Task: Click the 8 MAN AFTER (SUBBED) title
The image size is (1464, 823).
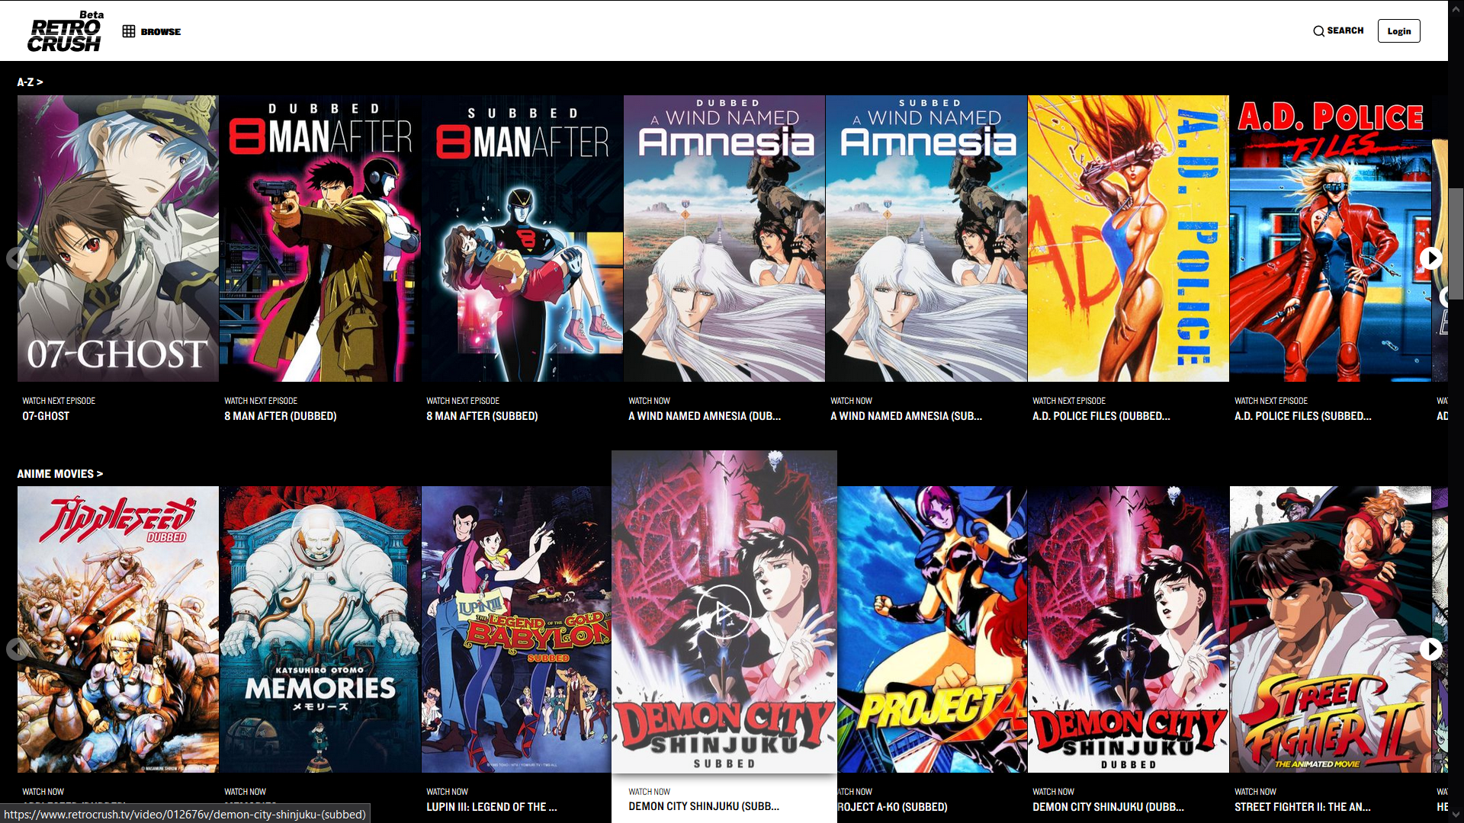Action: [x=482, y=416]
